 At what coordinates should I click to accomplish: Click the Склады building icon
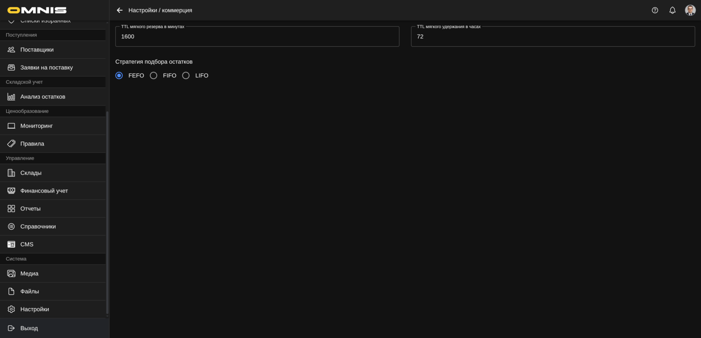coord(11,173)
